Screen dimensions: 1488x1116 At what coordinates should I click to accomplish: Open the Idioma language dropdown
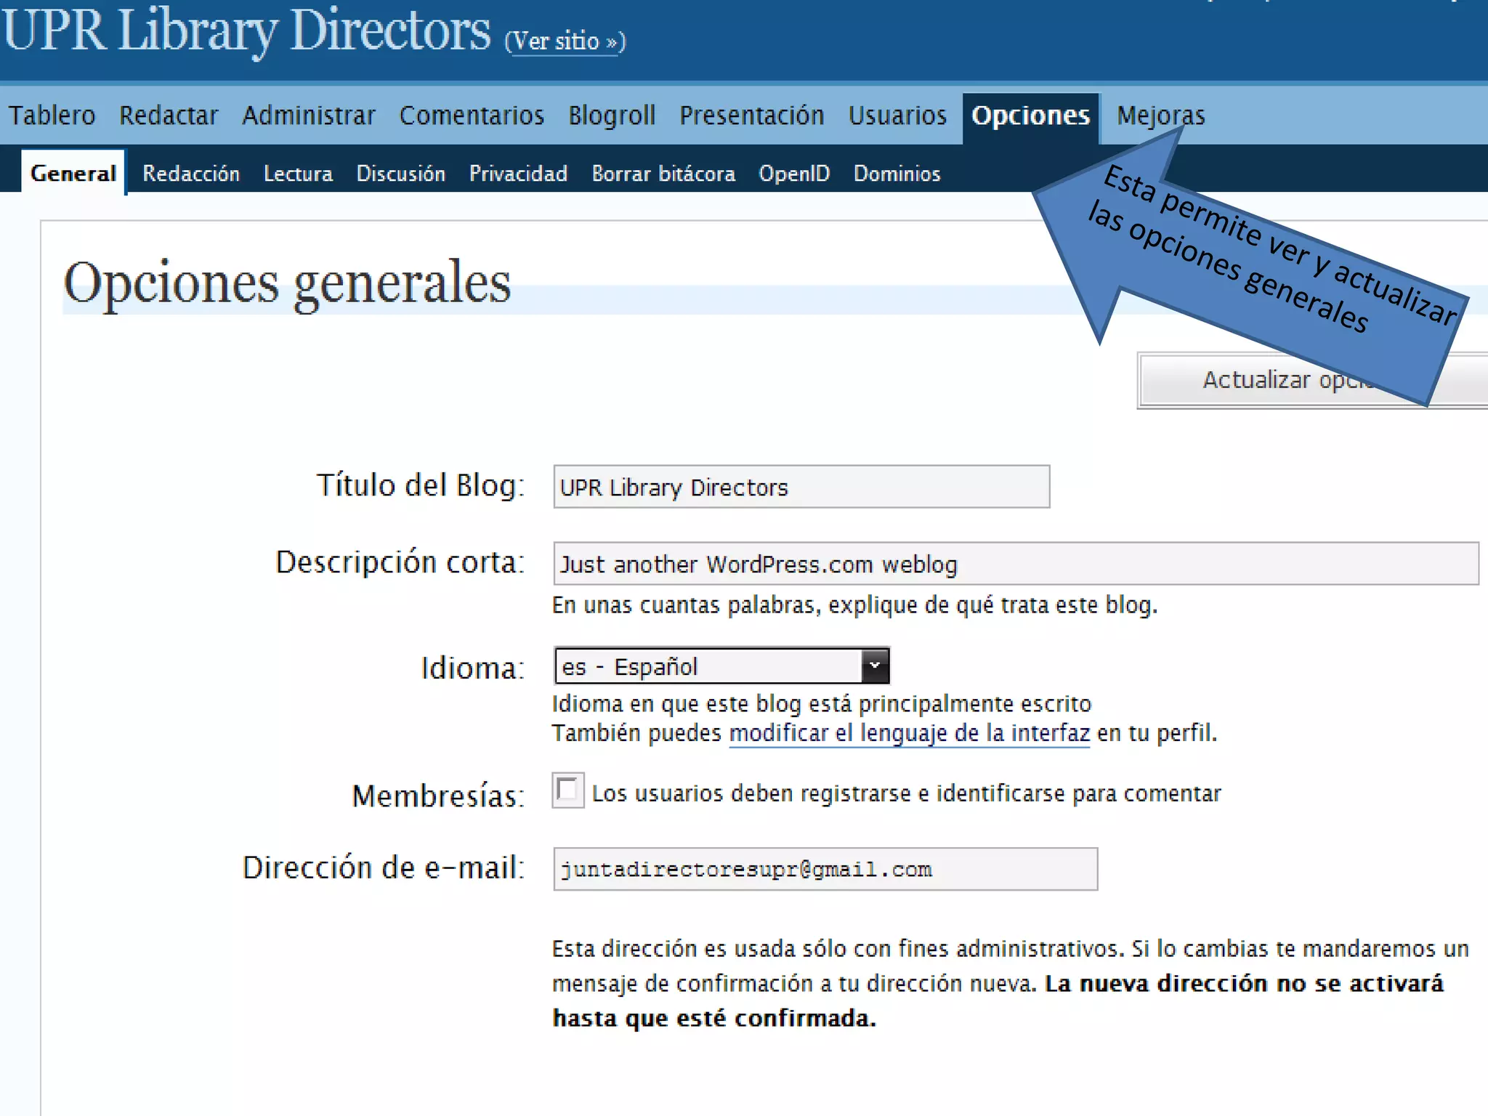point(721,666)
